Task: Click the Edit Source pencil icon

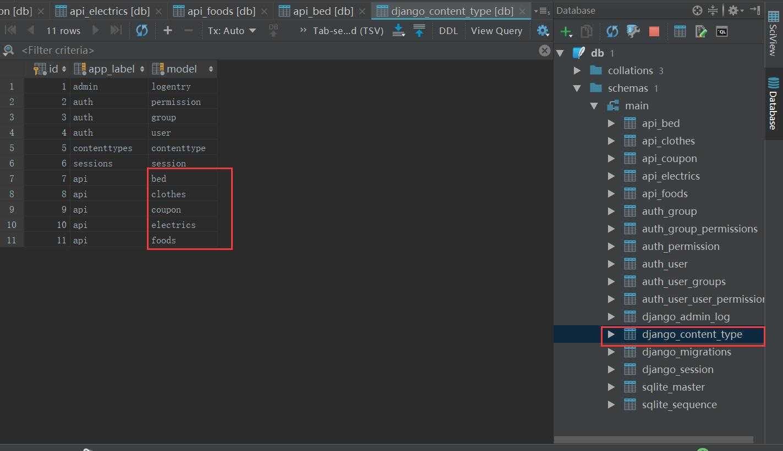Action: pos(701,31)
